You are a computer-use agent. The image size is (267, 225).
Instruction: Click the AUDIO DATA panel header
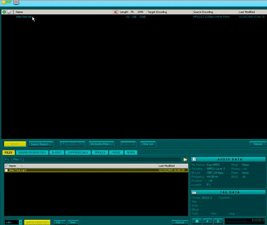pyautogui.click(x=228, y=159)
